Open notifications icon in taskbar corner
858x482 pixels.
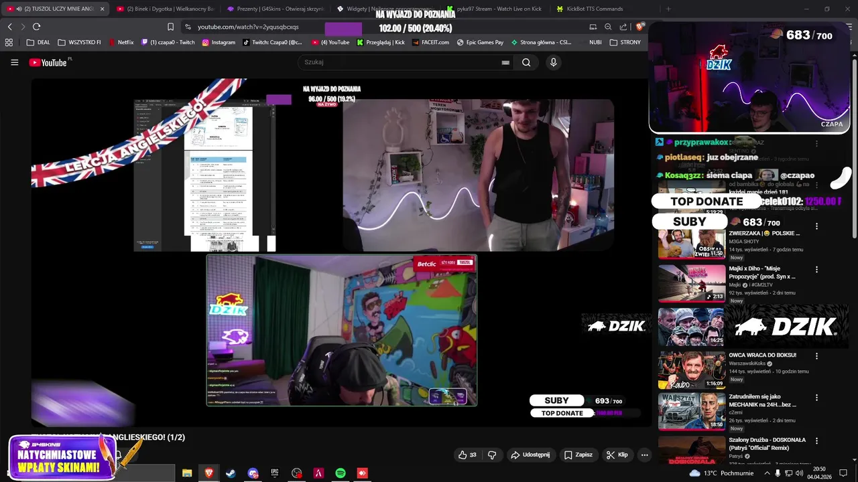[x=843, y=473]
